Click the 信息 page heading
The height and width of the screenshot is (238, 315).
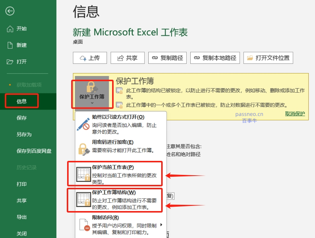coord(86,11)
